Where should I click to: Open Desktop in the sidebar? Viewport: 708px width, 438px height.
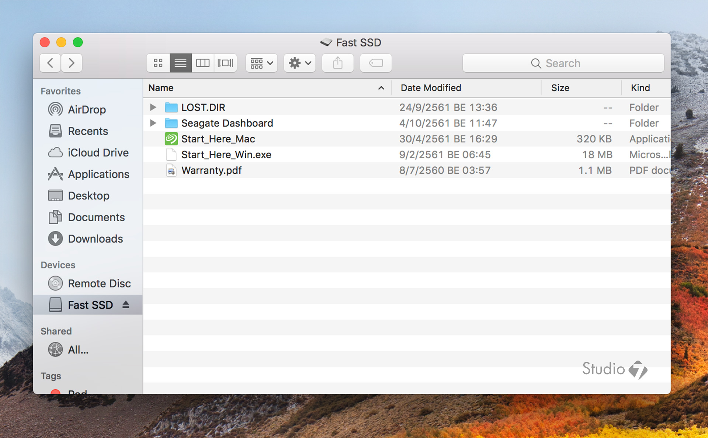(88, 196)
